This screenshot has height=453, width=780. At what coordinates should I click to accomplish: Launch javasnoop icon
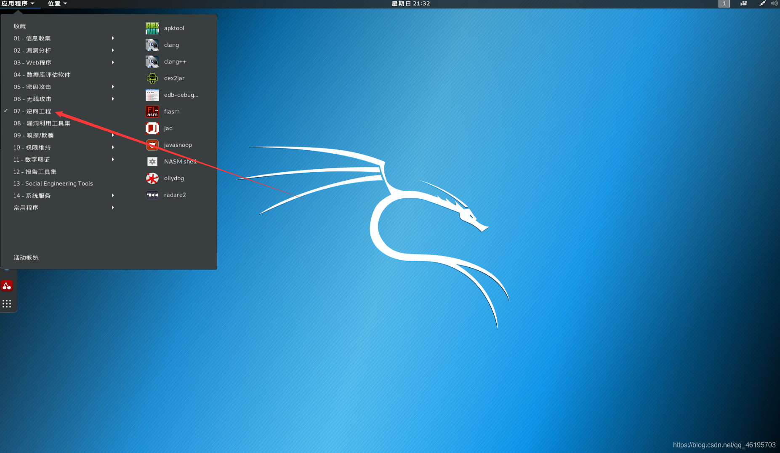click(x=152, y=145)
